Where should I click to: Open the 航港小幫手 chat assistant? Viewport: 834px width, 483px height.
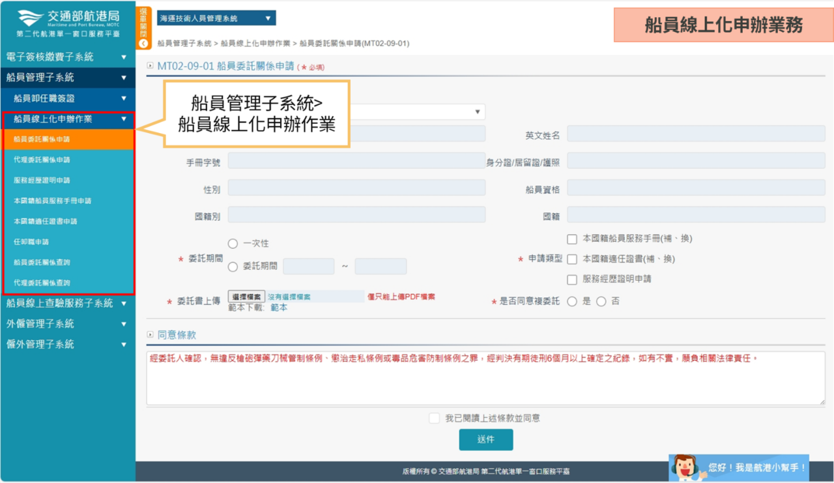[739, 467]
